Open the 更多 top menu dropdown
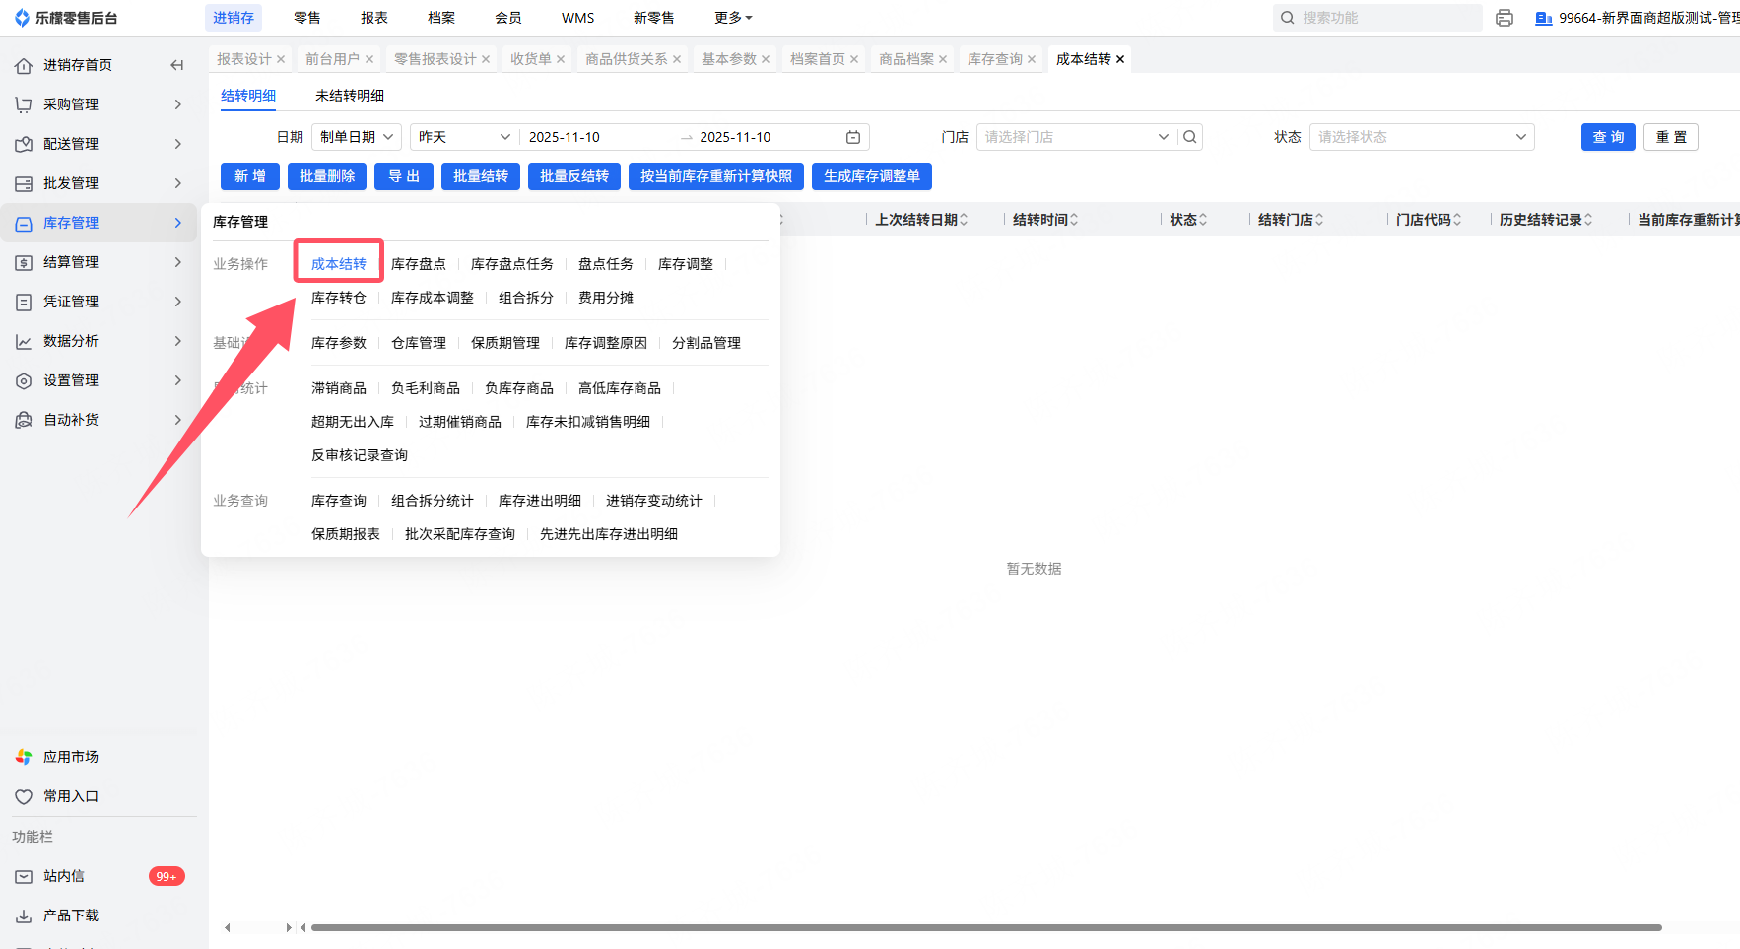1740x949 pixels. pyautogui.click(x=733, y=18)
